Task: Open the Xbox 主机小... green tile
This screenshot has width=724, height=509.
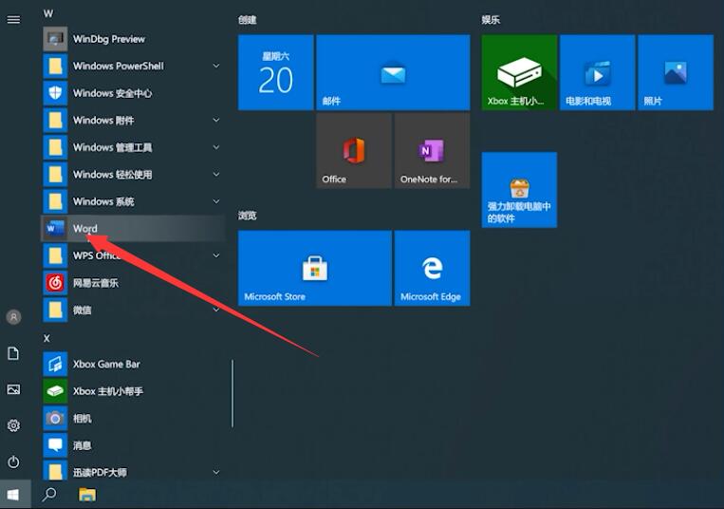Action: (x=519, y=72)
